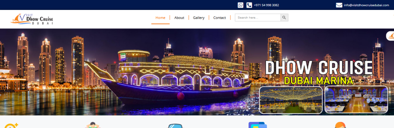Click the floating orange boat badge

pos(390,36)
